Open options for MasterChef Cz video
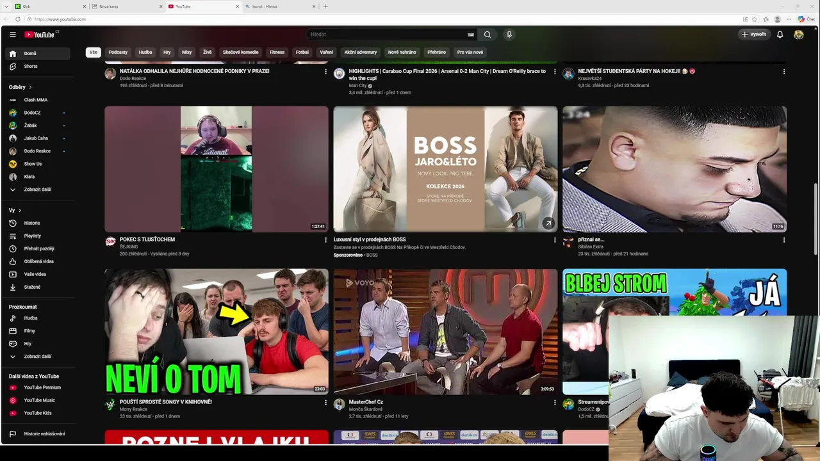The height and width of the screenshot is (461, 820). pyautogui.click(x=555, y=403)
